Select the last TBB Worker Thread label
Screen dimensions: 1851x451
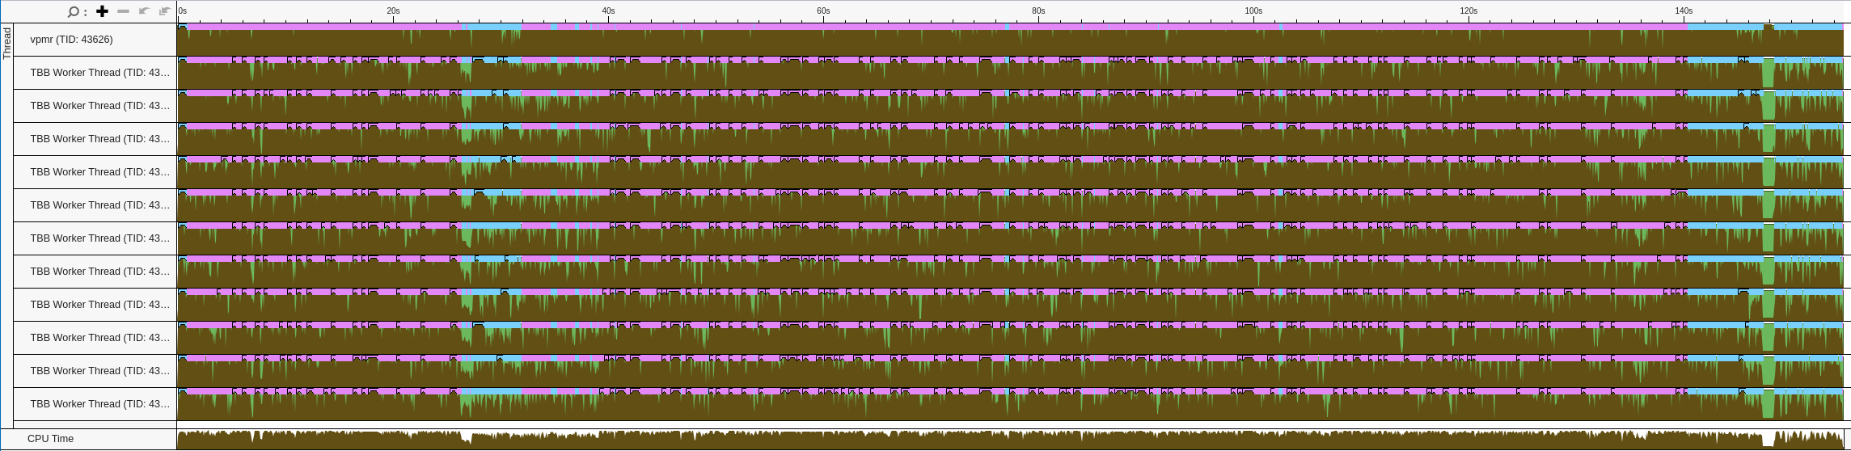tap(99, 404)
